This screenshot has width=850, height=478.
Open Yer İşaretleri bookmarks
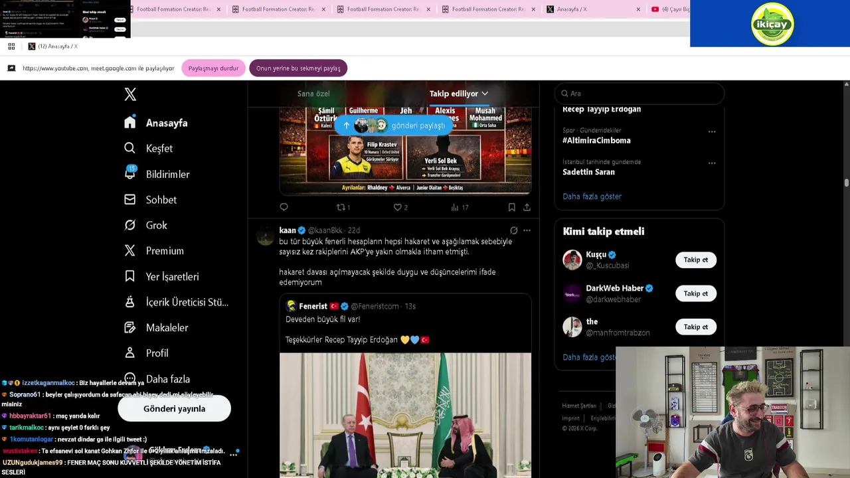[161, 276]
